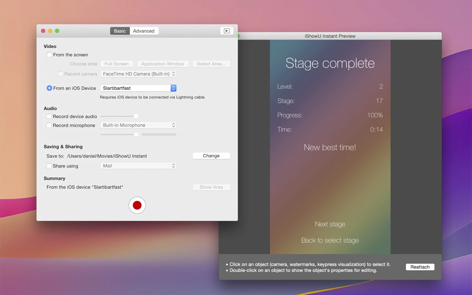This screenshot has height=295, width=472.
Task: Open the Mail sharing dropdown
Action: point(138,166)
